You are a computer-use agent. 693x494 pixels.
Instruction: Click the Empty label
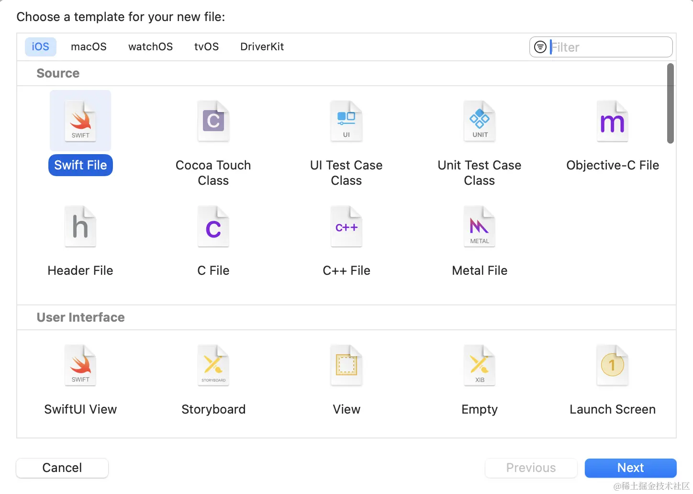tap(480, 409)
